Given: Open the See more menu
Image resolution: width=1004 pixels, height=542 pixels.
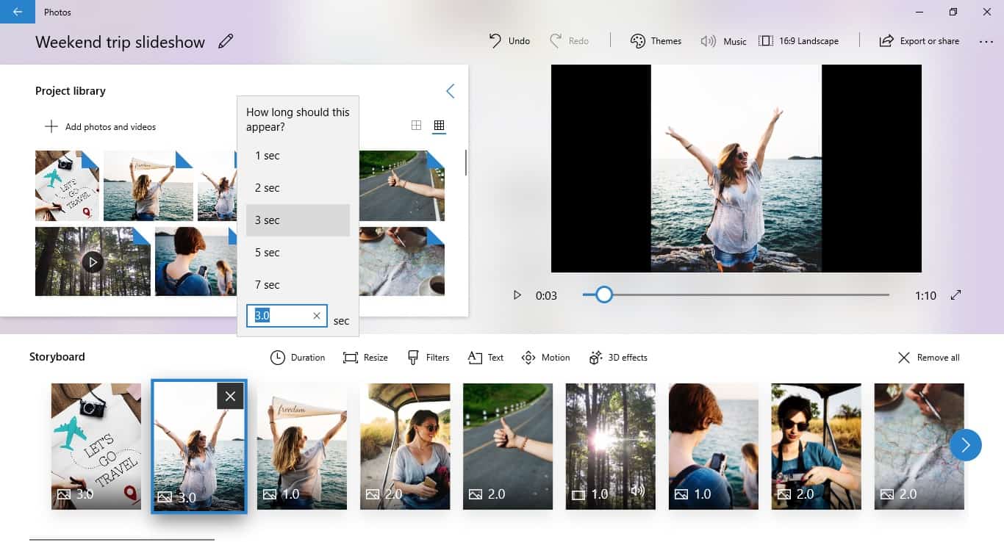Looking at the screenshot, I should [x=986, y=43].
